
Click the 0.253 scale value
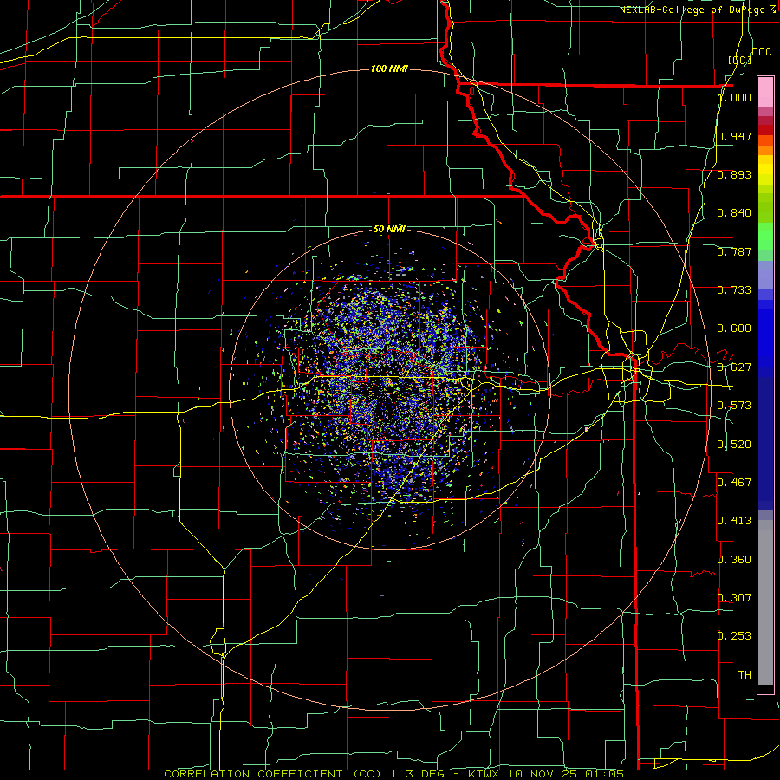(x=734, y=636)
